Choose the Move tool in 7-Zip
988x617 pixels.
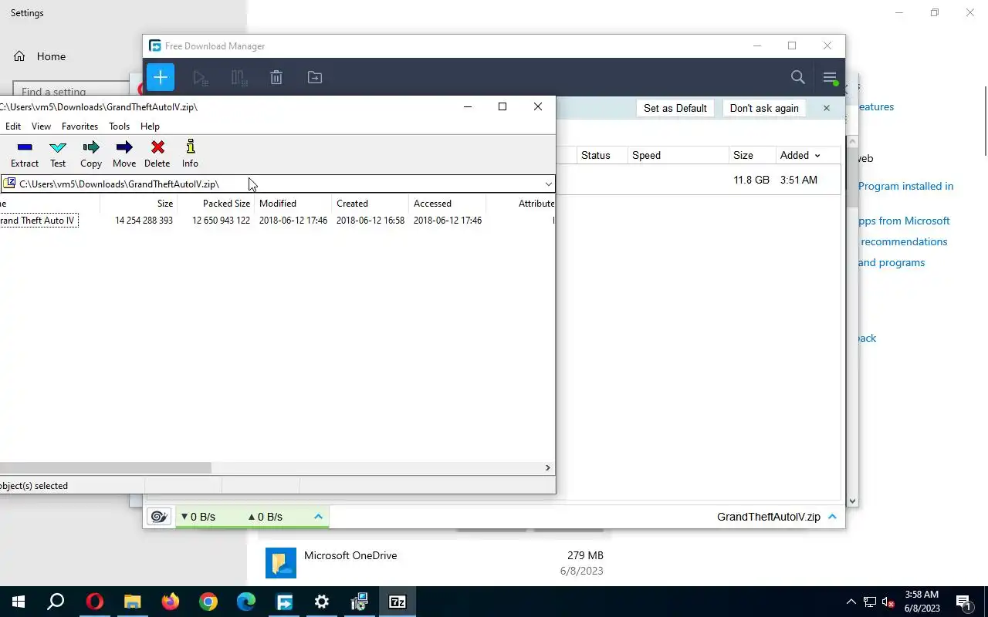(x=124, y=153)
